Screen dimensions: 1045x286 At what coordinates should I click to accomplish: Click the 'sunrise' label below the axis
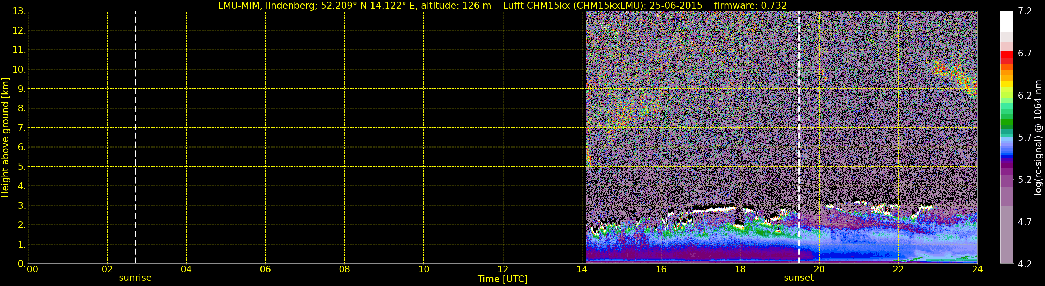135,278
